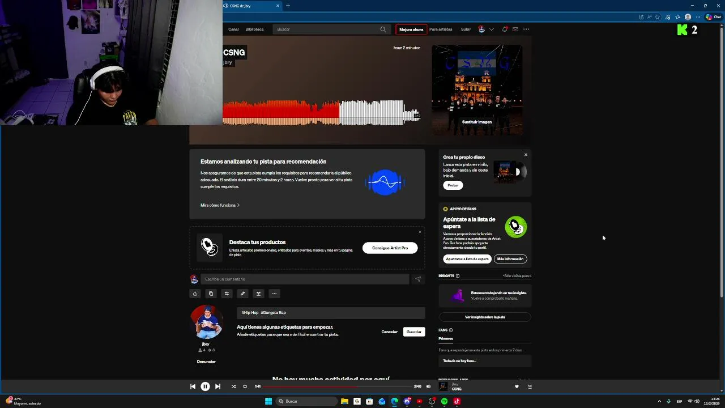Viewport: 725px width, 408px height.
Task: Open Discord from the taskbar
Action: tap(407, 401)
